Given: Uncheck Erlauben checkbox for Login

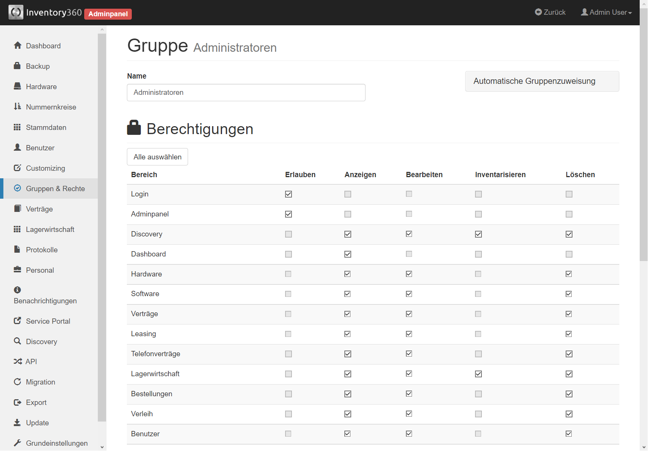Looking at the screenshot, I should point(289,194).
